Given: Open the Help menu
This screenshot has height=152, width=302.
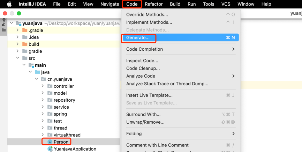Looking at the screenshot, I should click(266, 4).
